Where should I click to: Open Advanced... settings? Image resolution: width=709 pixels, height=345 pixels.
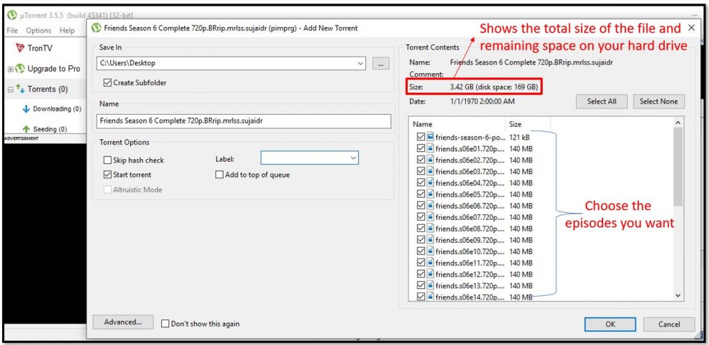[123, 322]
